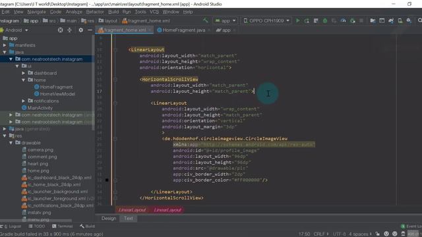Click the Apply Changes and Restart Activity icon

click(307, 20)
